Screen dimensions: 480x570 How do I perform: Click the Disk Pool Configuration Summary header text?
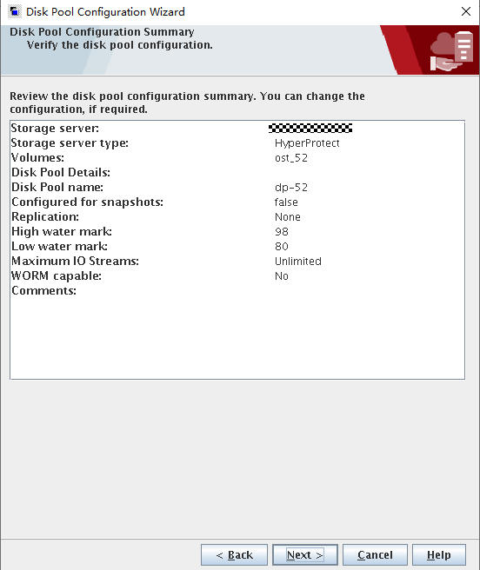pyautogui.click(x=102, y=31)
